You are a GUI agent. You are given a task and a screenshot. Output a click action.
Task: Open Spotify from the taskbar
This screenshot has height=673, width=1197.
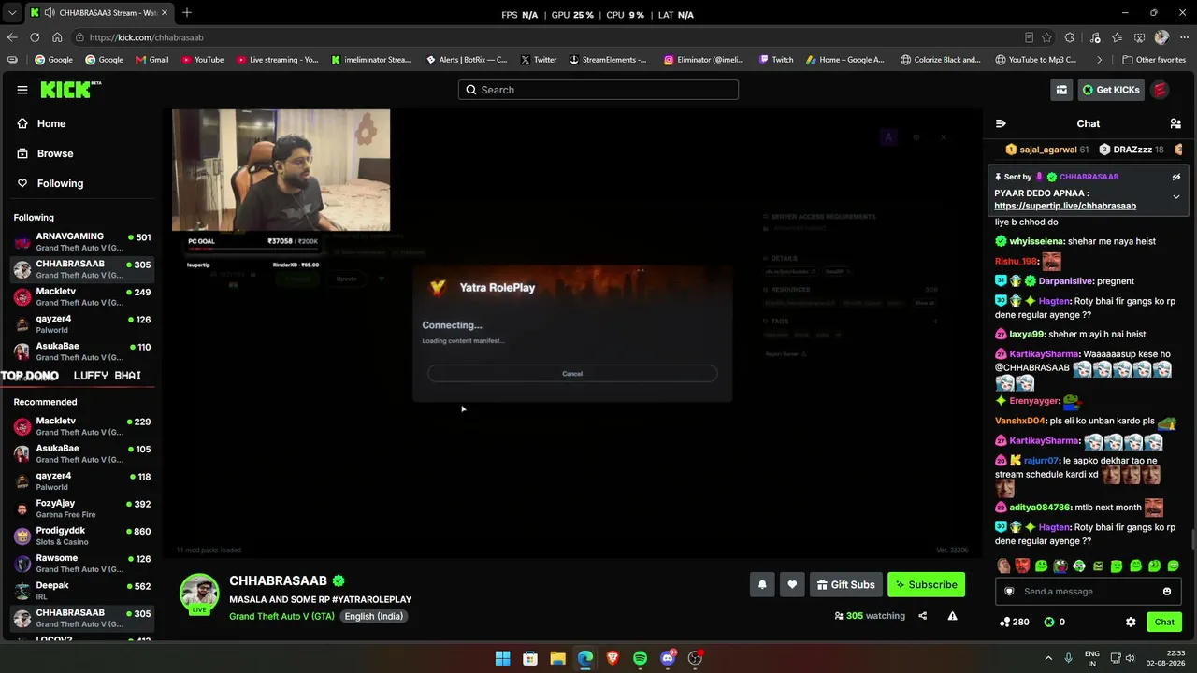pos(640,658)
